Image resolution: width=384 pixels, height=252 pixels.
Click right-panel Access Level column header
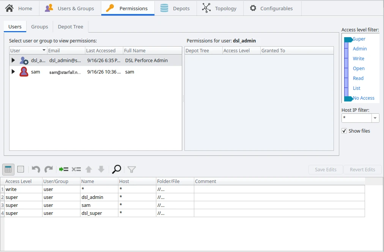[241, 51]
